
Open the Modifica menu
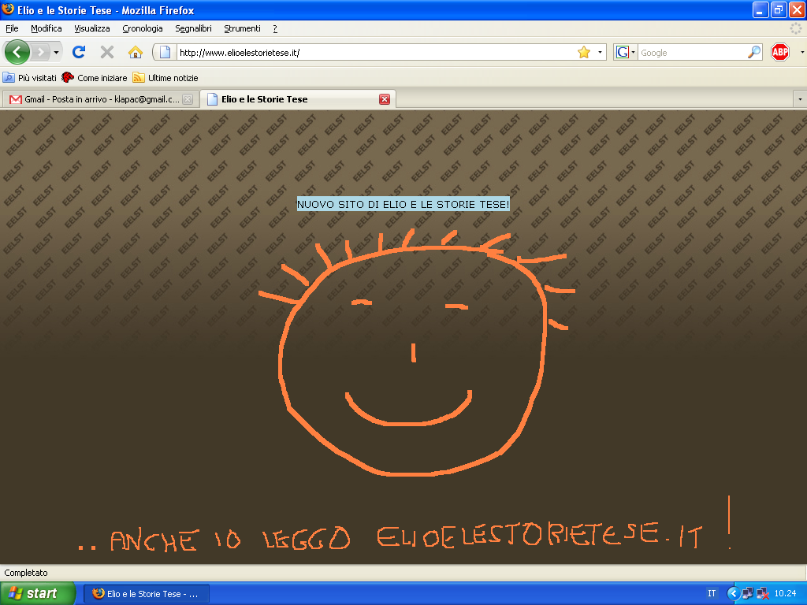pyautogui.click(x=46, y=28)
